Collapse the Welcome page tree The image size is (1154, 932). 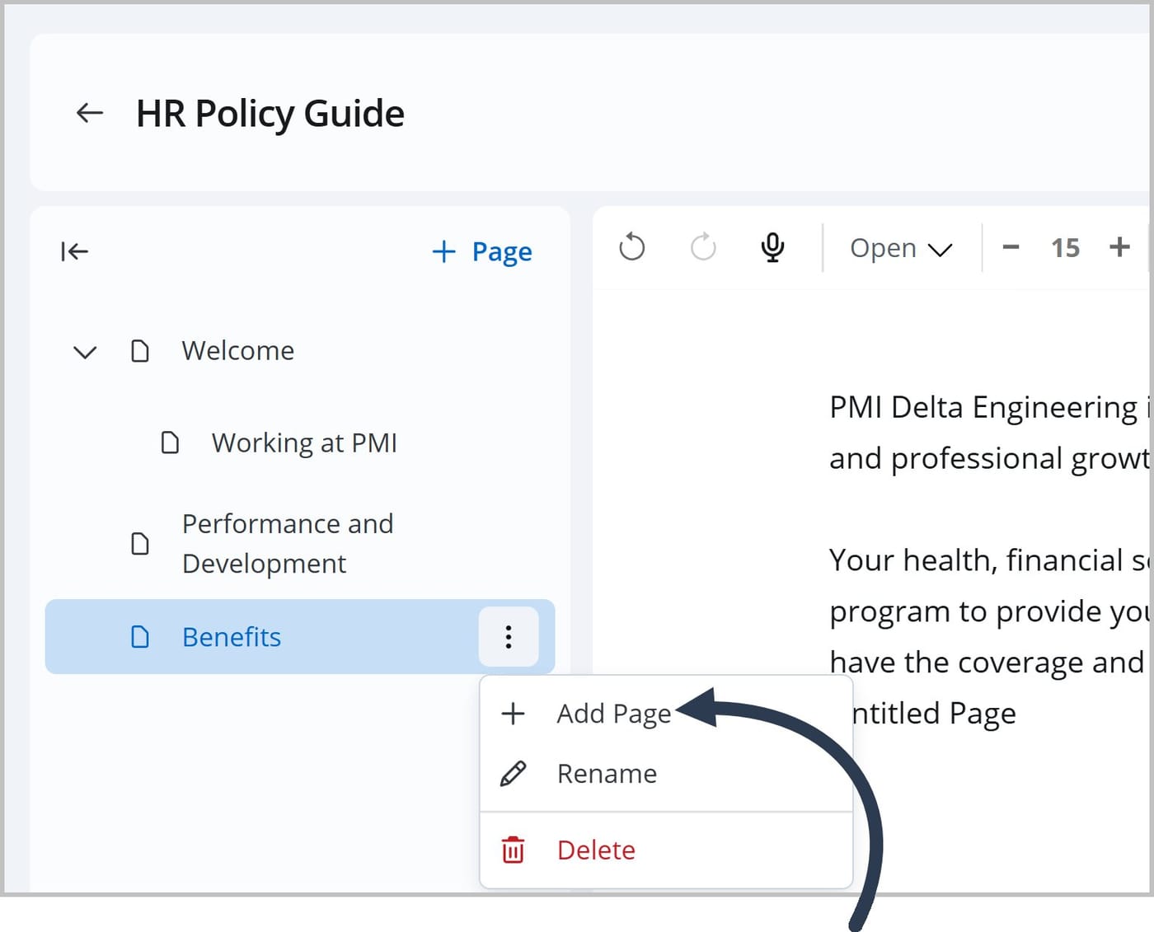pyautogui.click(x=85, y=352)
